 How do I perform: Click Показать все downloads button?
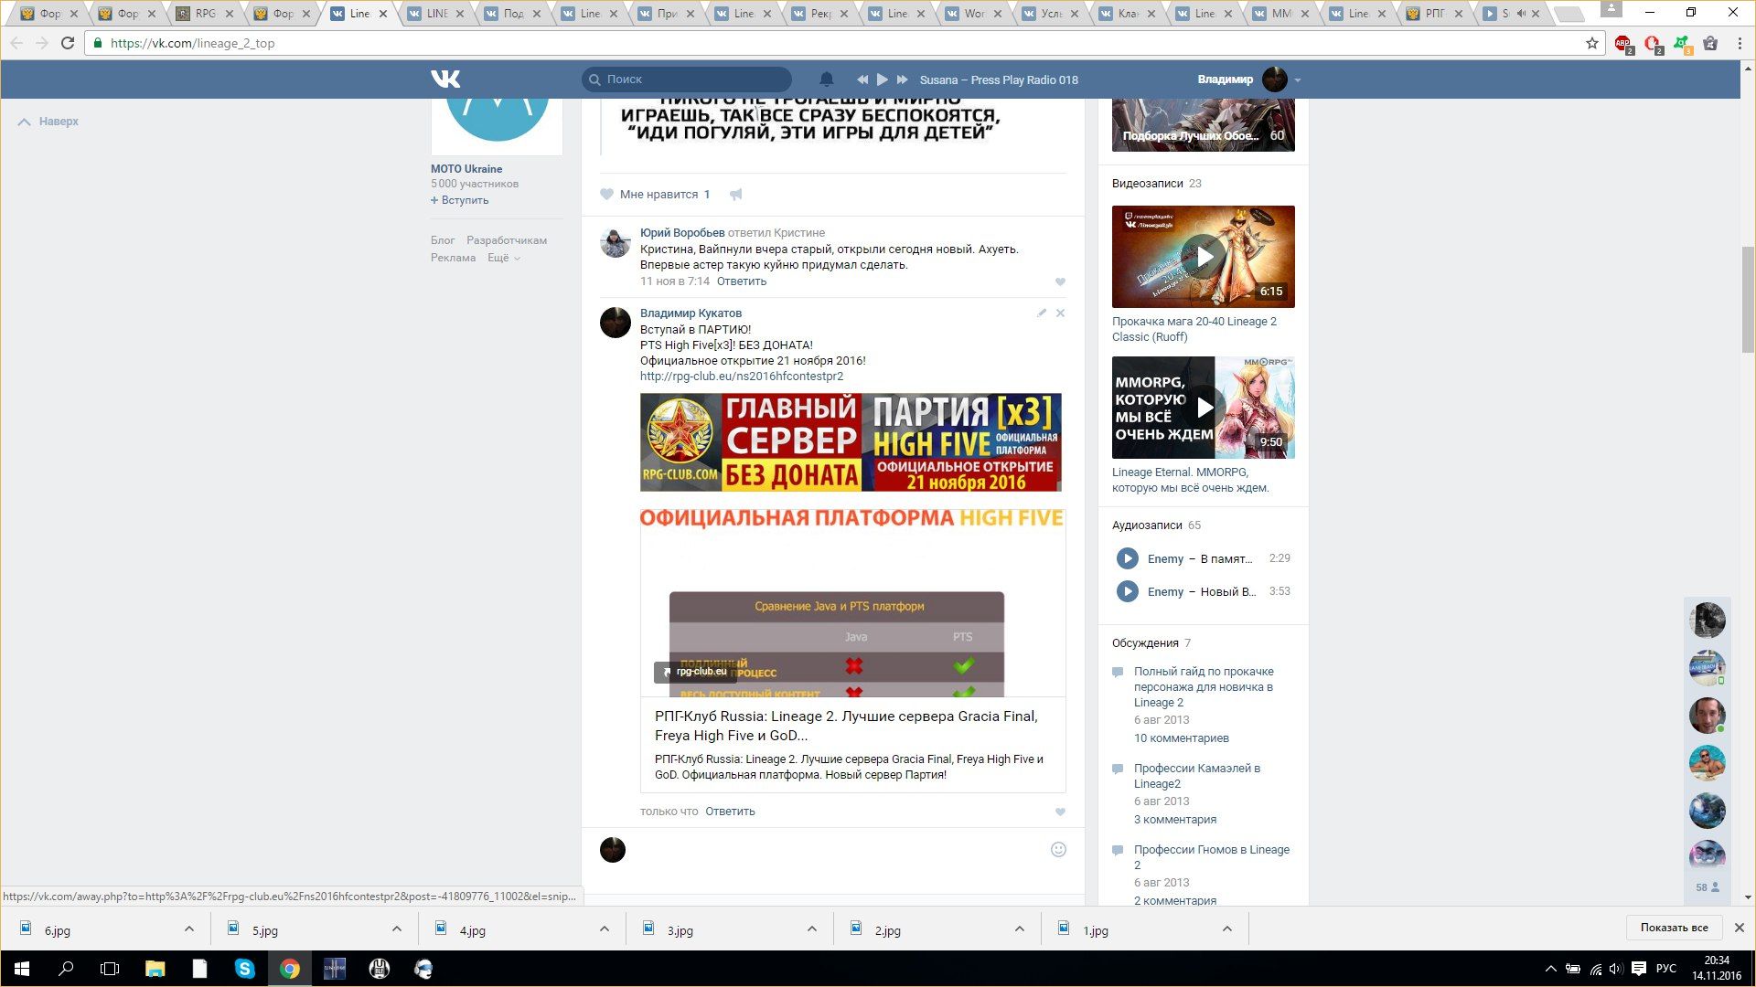[1673, 928]
